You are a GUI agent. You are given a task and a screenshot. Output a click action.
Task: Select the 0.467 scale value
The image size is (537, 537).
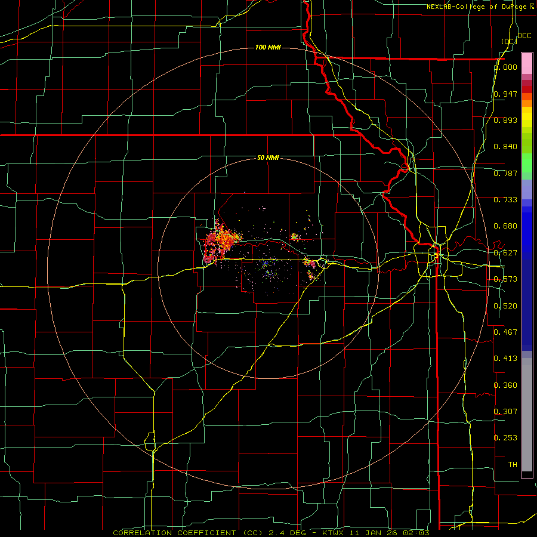point(505,332)
